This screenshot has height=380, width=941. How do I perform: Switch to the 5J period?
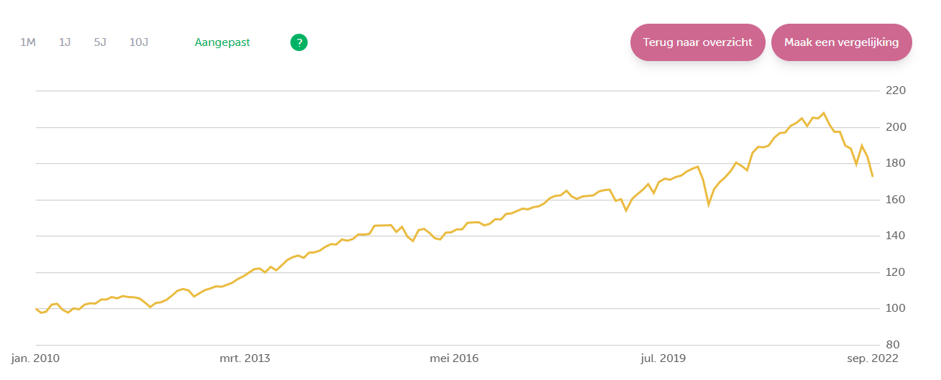pyautogui.click(x=100, y=42)
